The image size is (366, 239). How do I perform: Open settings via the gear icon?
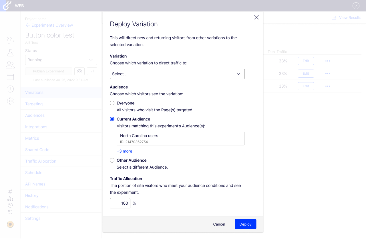coord(10,101)
